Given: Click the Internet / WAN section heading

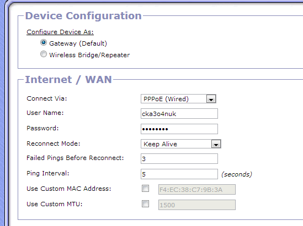Looking at the screenshot, I should 68,80.
